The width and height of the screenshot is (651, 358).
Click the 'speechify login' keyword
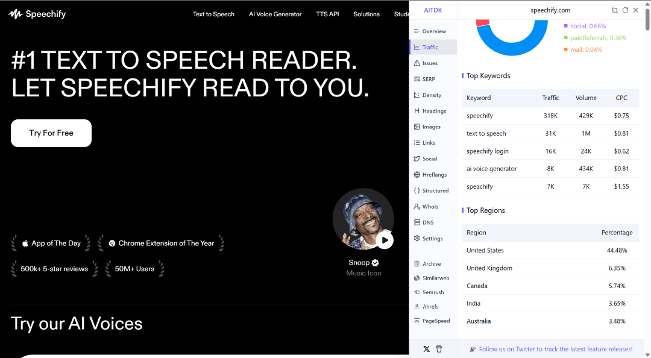coord(488,151)
